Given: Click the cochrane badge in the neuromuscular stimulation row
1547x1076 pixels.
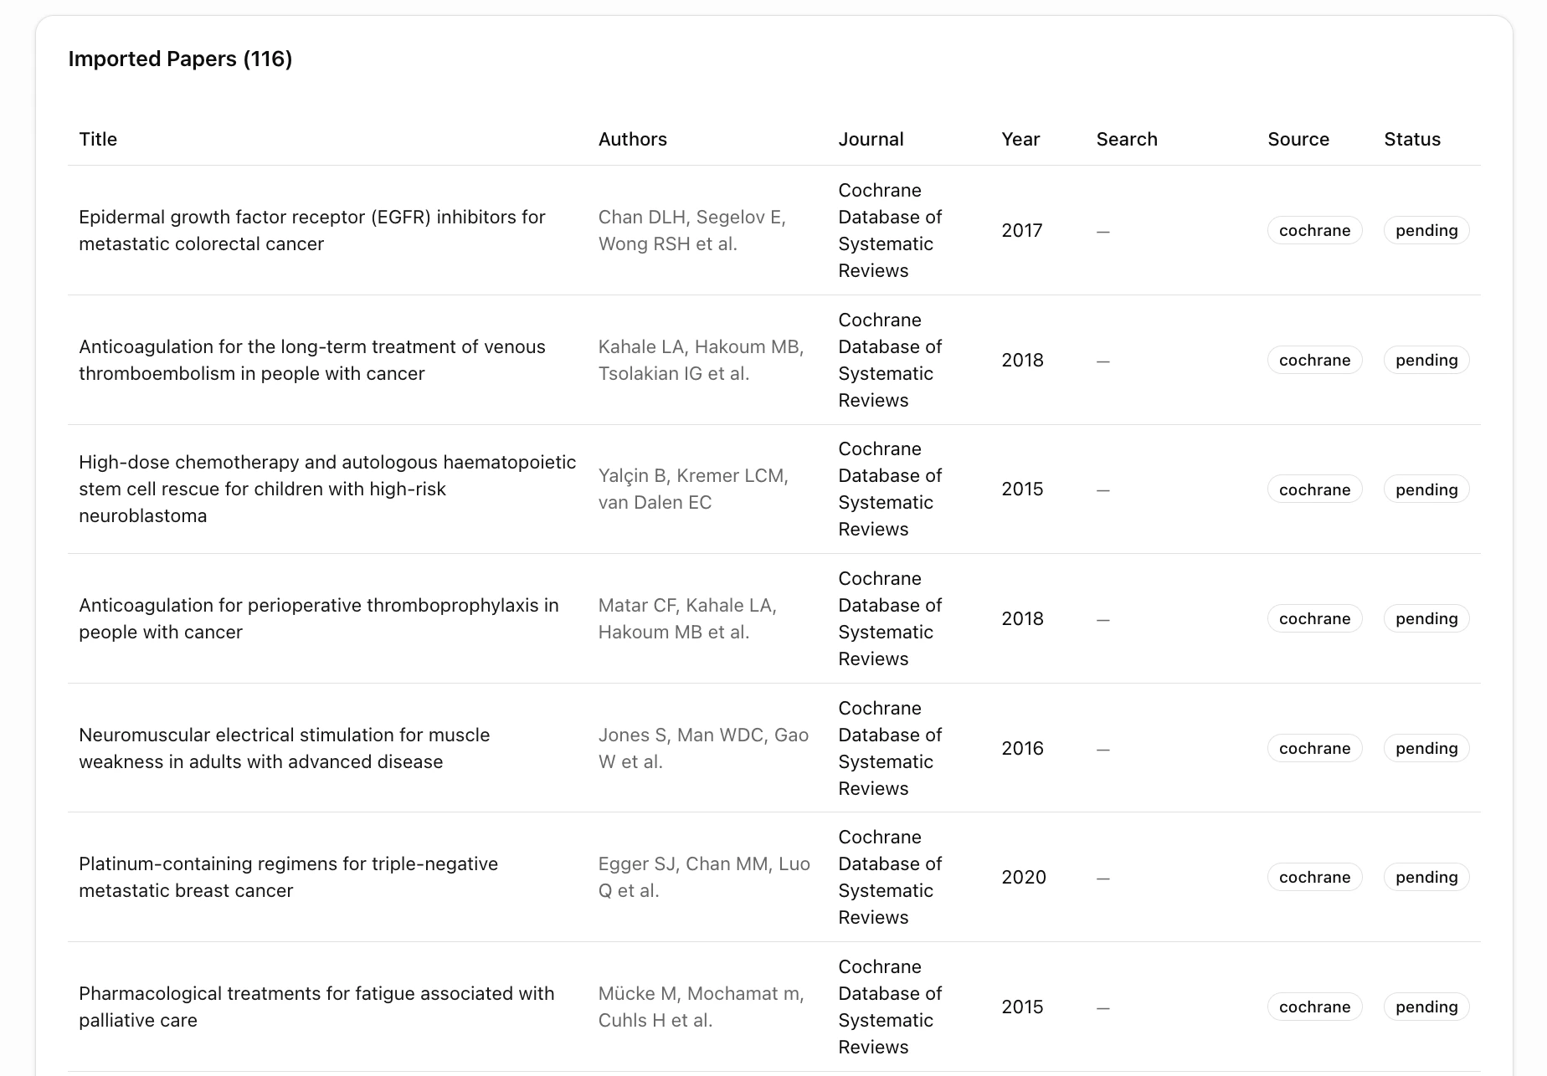Looking at the screenshot, I should [x=1315, y=748].
